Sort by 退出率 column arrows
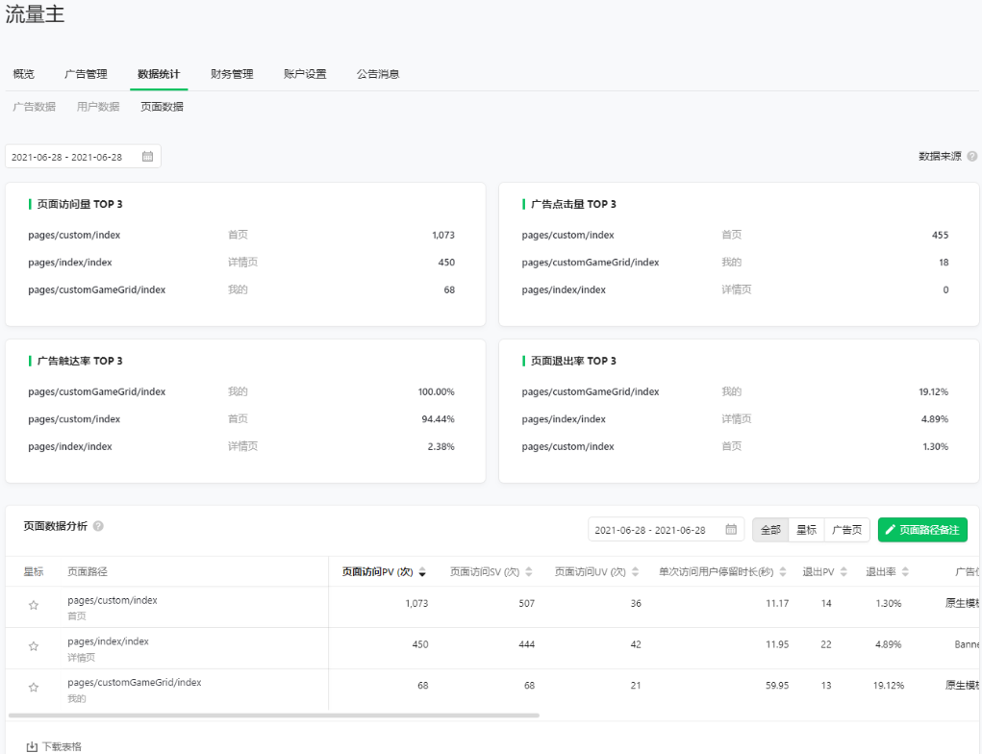 tap(905, 572)
